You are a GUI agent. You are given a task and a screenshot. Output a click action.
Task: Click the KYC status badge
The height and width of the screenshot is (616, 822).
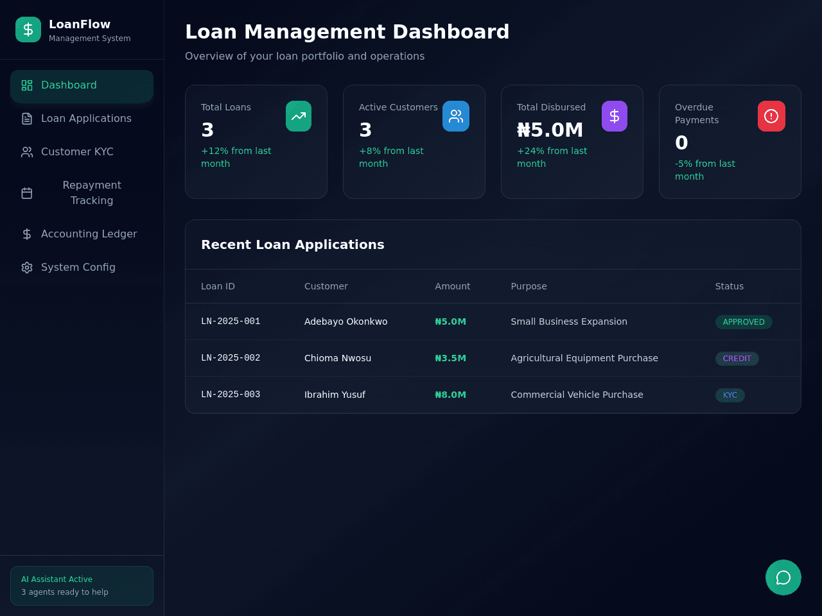[x=730, y=395]
